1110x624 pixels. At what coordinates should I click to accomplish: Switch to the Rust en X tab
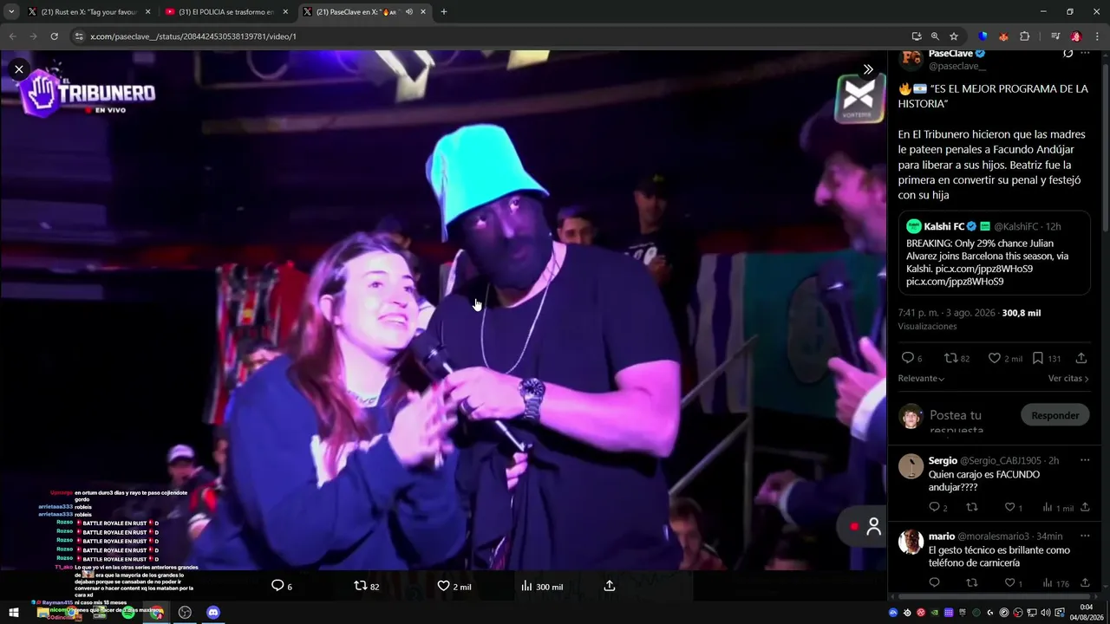coord(89,12)
